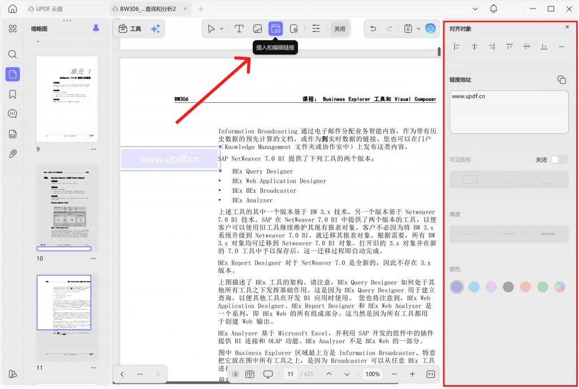The height and width of the screenshot is (389, 579).
Task: Open the notifications bell
Action: (493, 9)
